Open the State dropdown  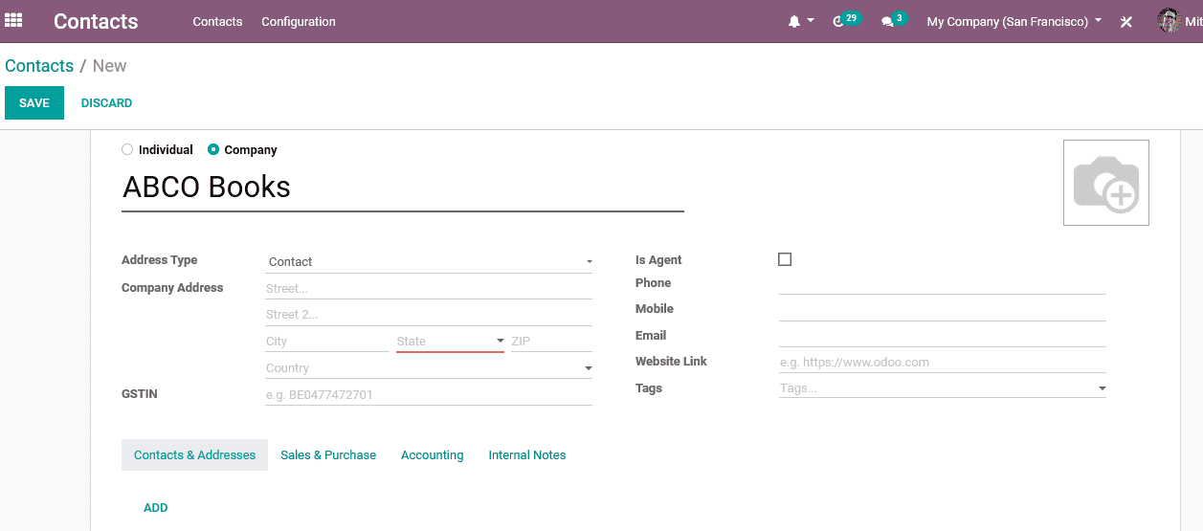[450, 342]
